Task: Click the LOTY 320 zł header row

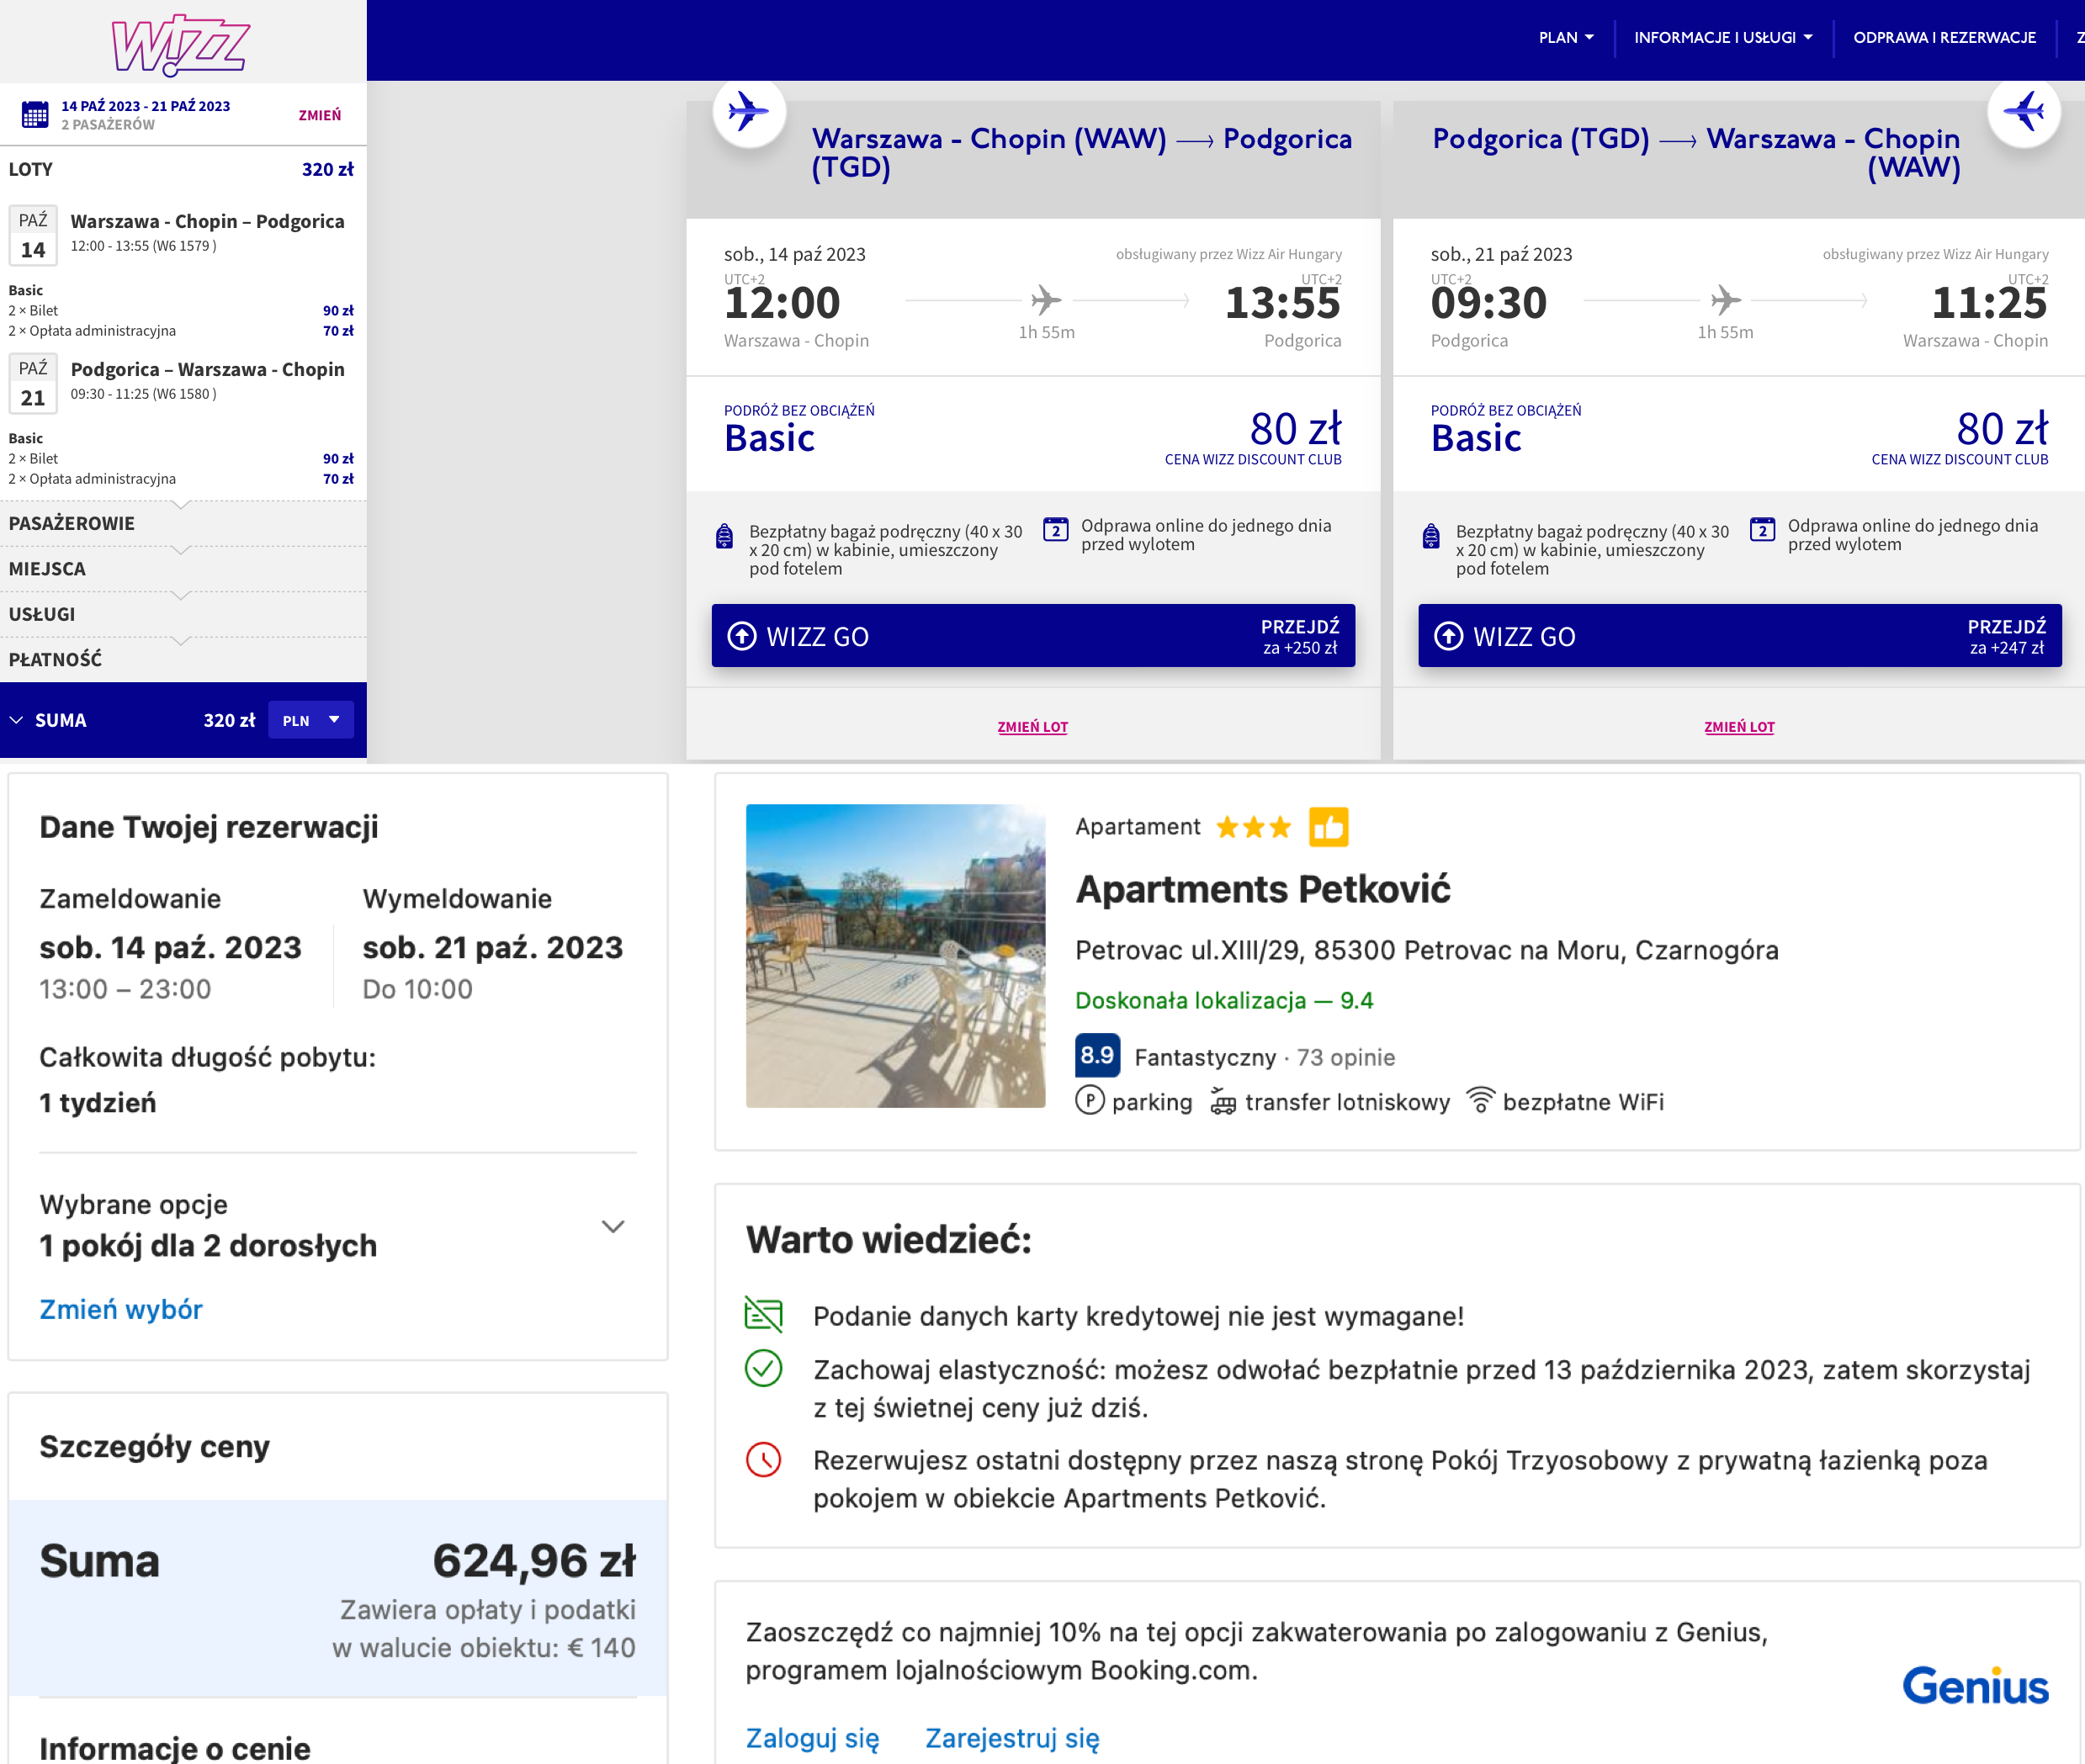Action: click(x=181, y=169)
